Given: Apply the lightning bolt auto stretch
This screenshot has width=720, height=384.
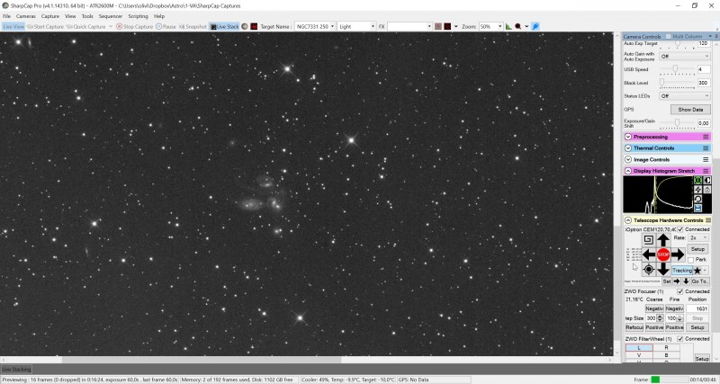Looking at the screenshot, I should [x=697, y=190].
